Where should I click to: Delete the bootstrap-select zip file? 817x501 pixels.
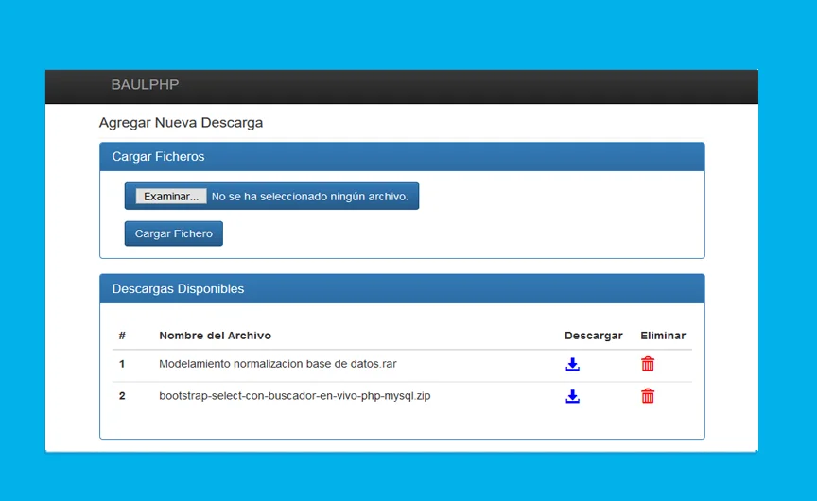pos(648,396)
